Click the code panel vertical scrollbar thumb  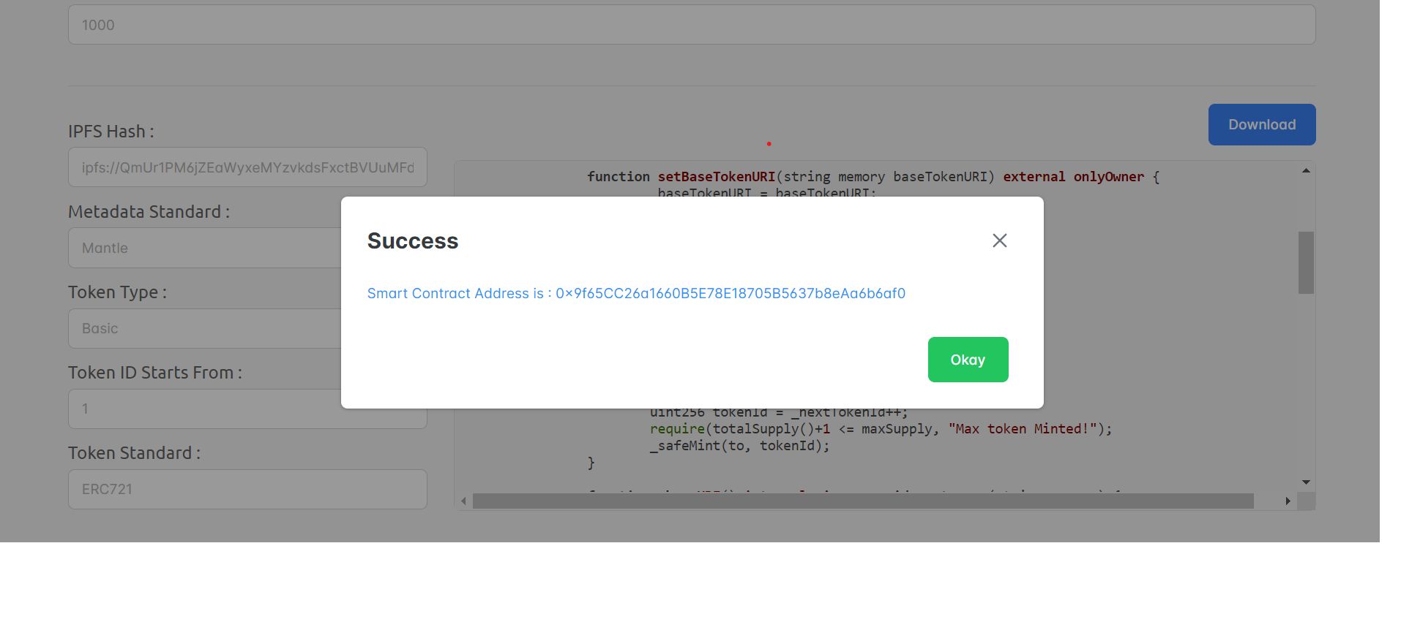1306,262
